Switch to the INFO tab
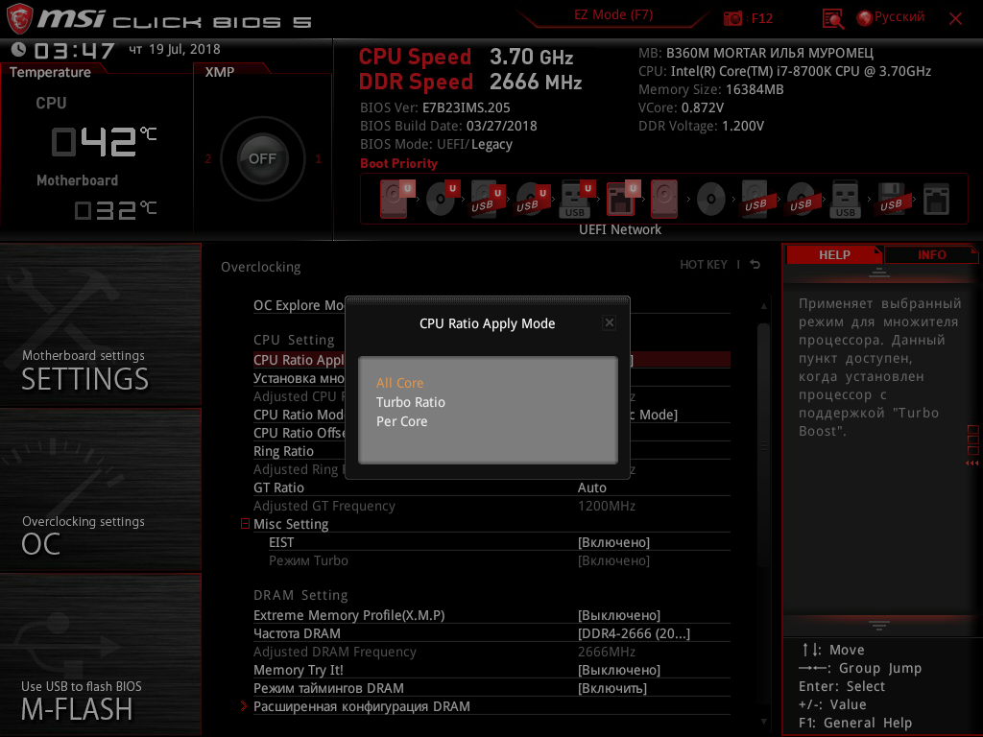This screenshot has width=983, height=737. (931, 254)
